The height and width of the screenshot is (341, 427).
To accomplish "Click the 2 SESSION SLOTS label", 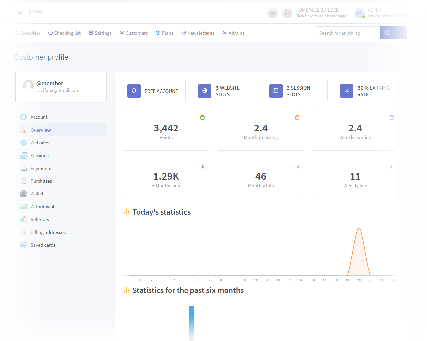I will 298,91.
